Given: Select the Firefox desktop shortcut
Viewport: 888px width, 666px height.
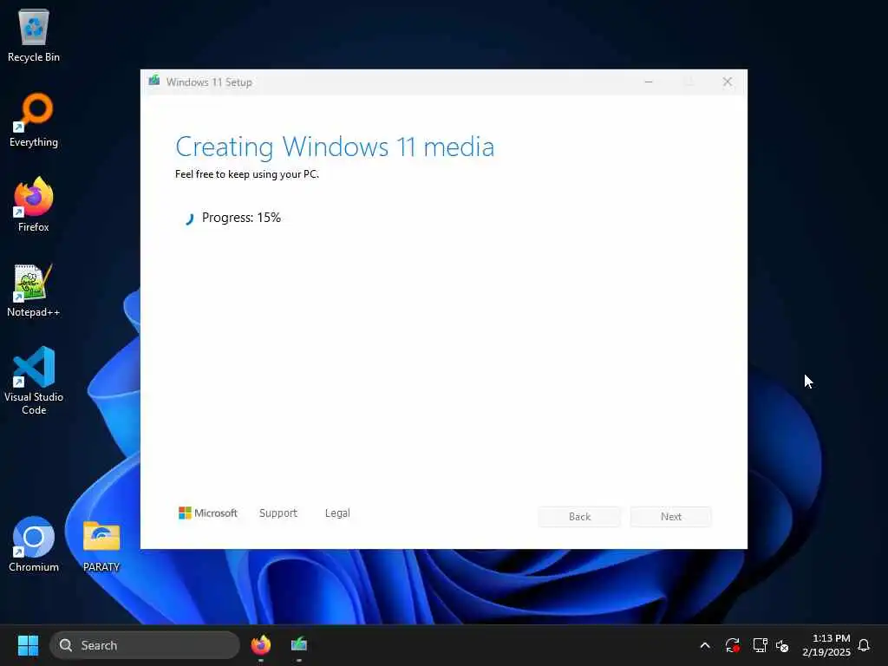Looking at the screenshot, I should [34, 205].
